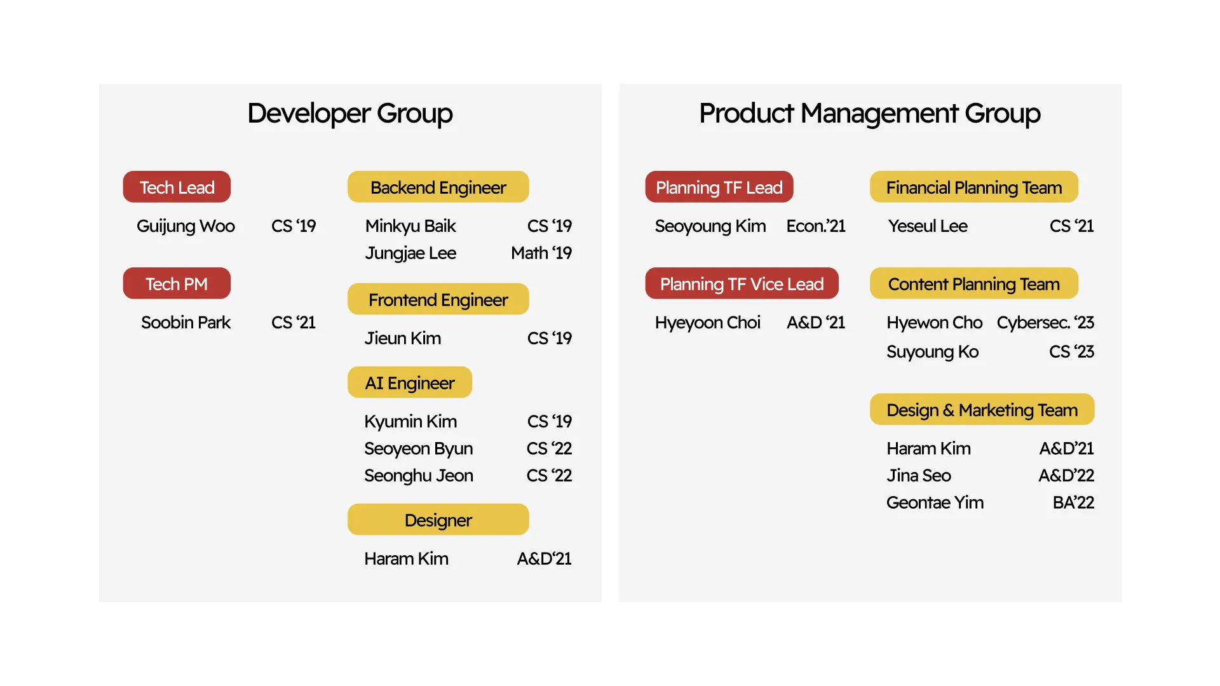The height and width of the screenshot is (686, 1220).
Task: Select the name Soobin Park
Action: tap(186, 323)
